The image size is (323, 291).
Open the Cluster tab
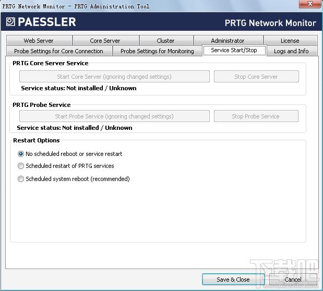coord(165,41)
